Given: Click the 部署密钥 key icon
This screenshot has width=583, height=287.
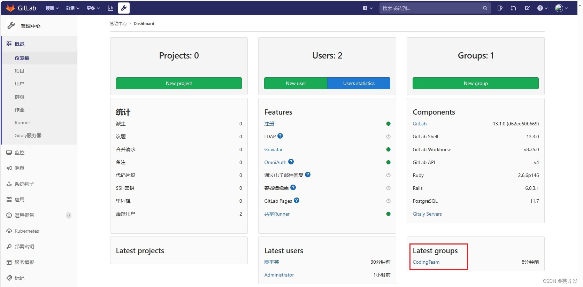Looking at the screenshot, I should [x=9, y=247].
